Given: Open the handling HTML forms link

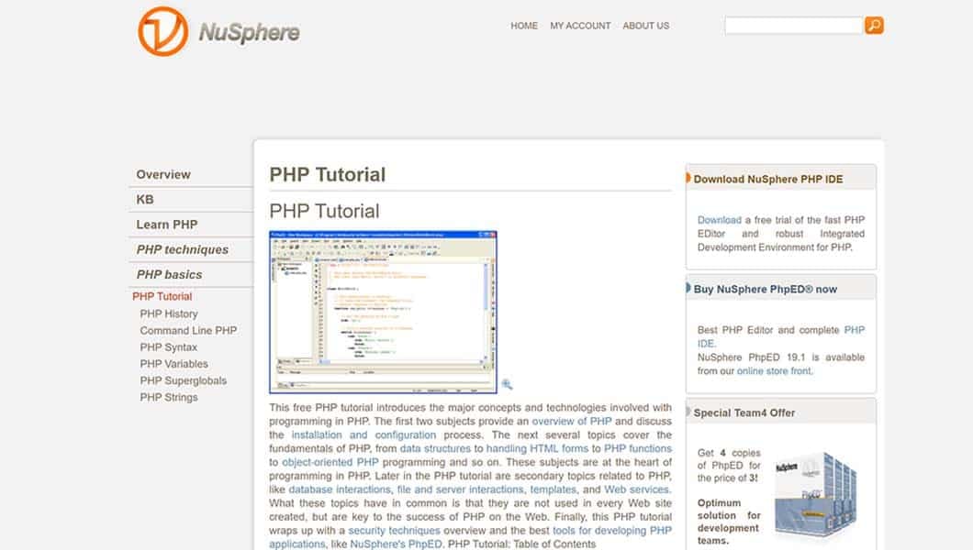Looking at the screenshot, I should [x=537, y=448].
